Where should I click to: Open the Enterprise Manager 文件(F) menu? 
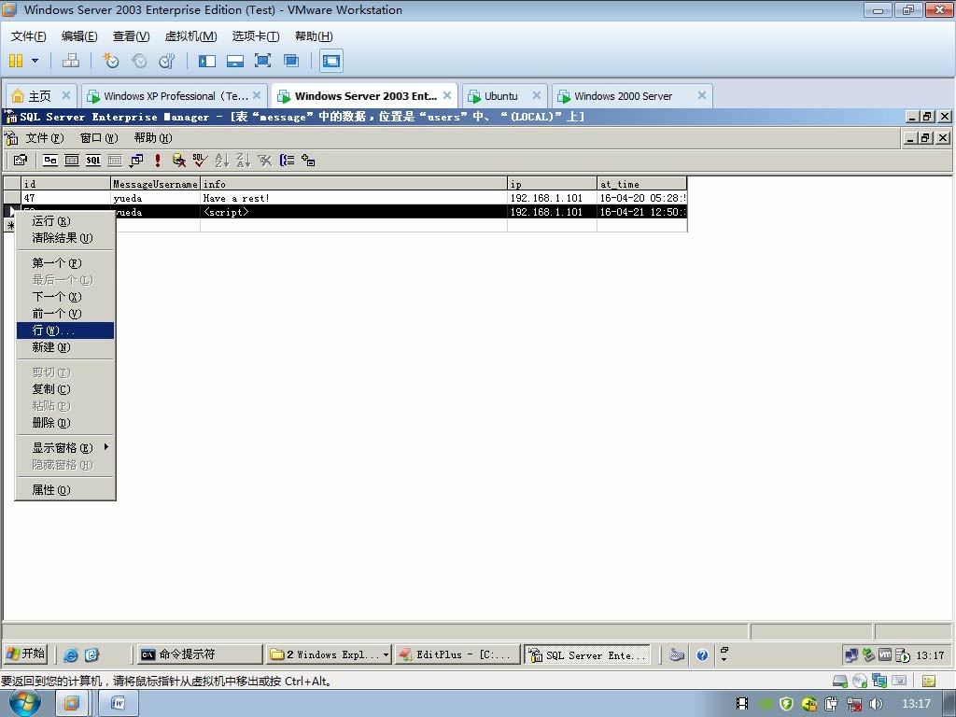(x=44, y=138)
